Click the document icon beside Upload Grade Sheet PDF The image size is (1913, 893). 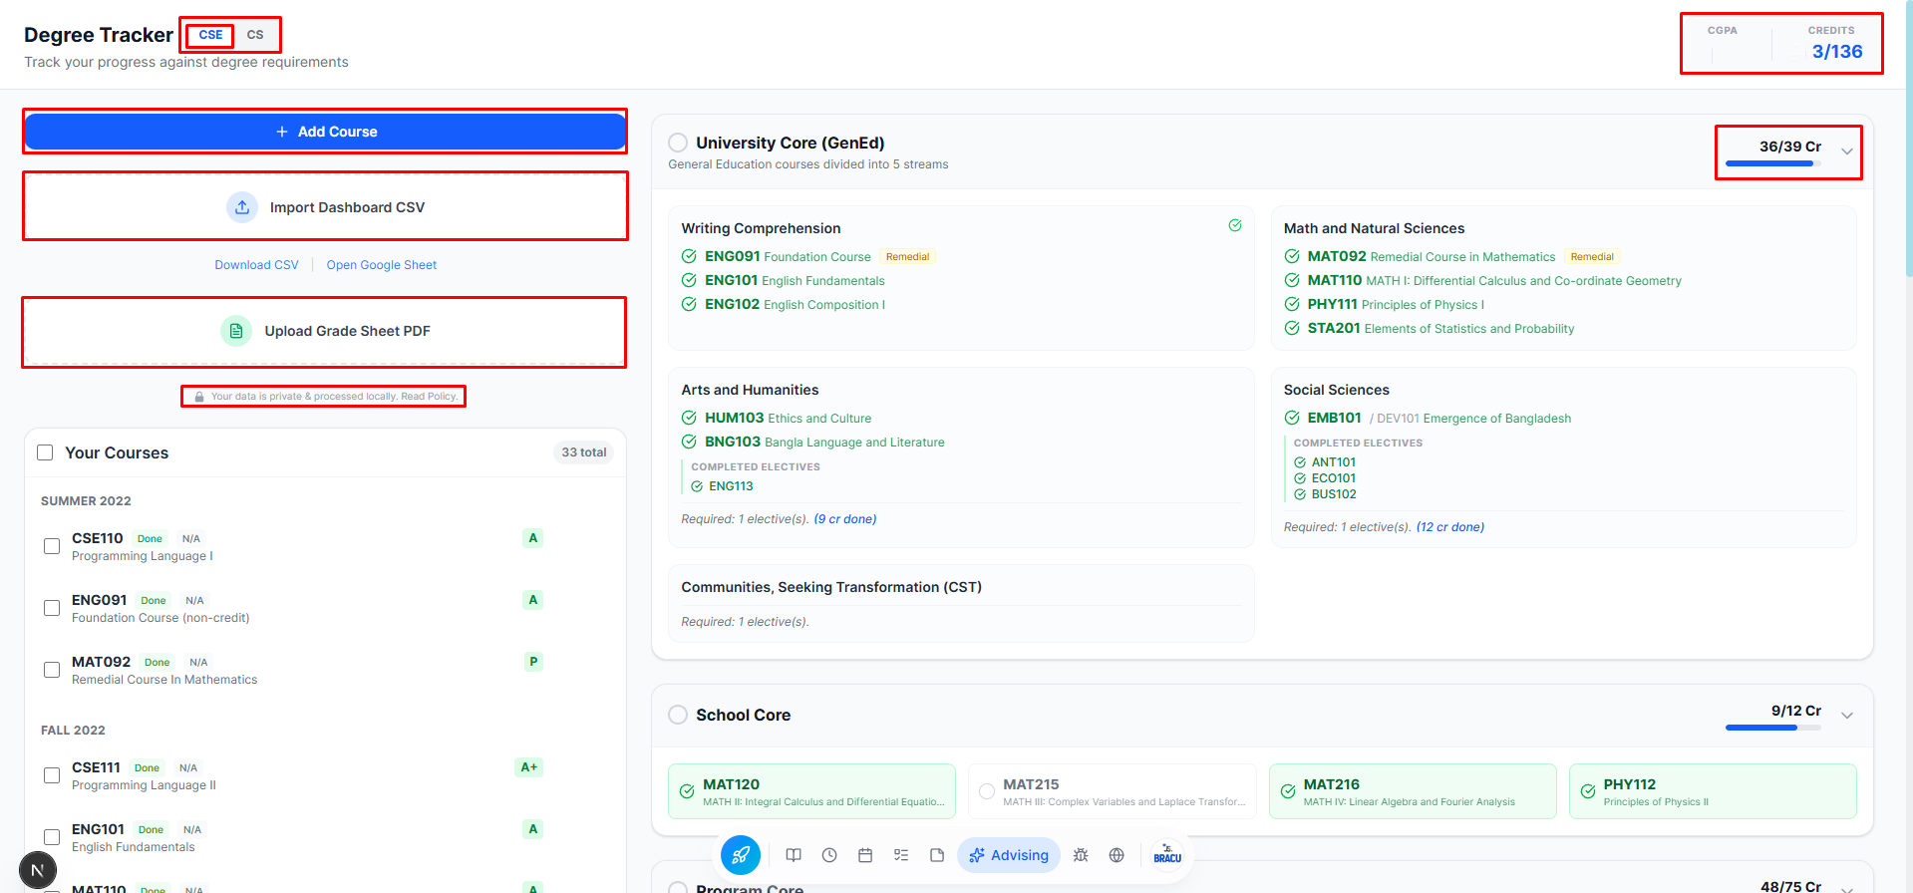point(236,331)
